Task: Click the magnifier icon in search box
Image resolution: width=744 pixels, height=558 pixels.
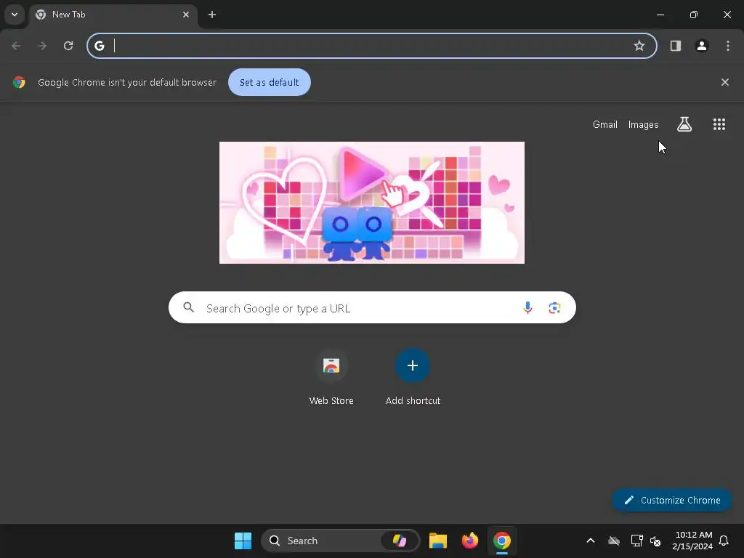Action: tap(188, 307)
